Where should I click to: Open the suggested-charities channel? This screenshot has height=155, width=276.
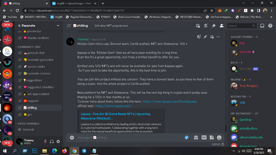pyautogui.click(x=39, y=87)
